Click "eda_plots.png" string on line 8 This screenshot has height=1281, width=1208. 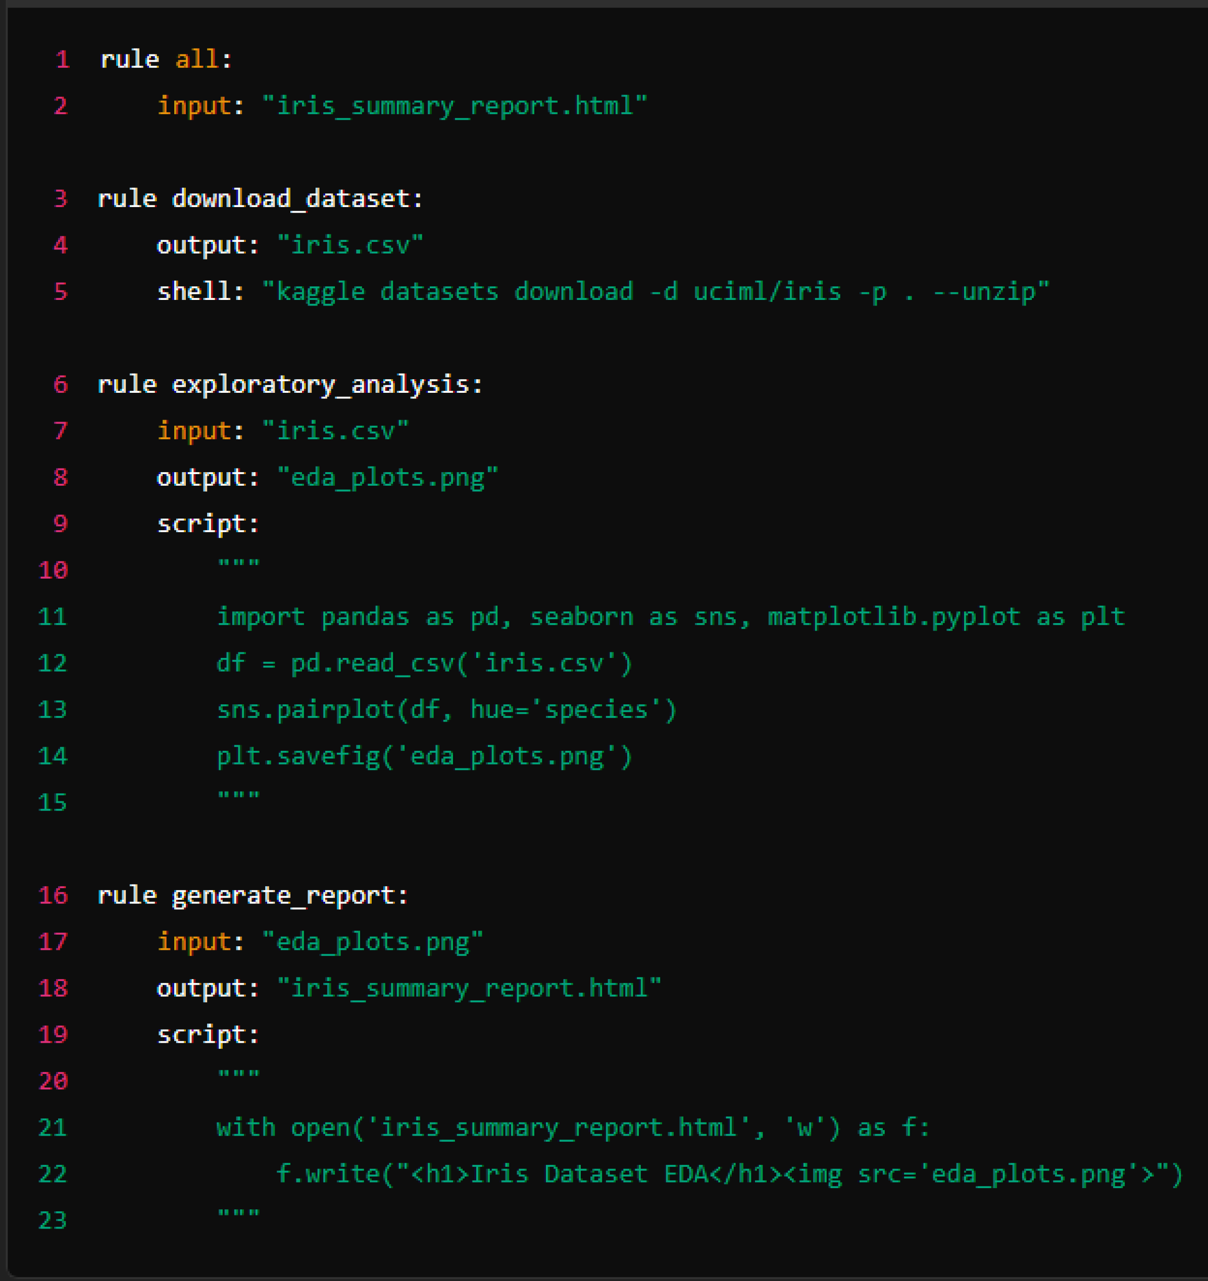387,478
